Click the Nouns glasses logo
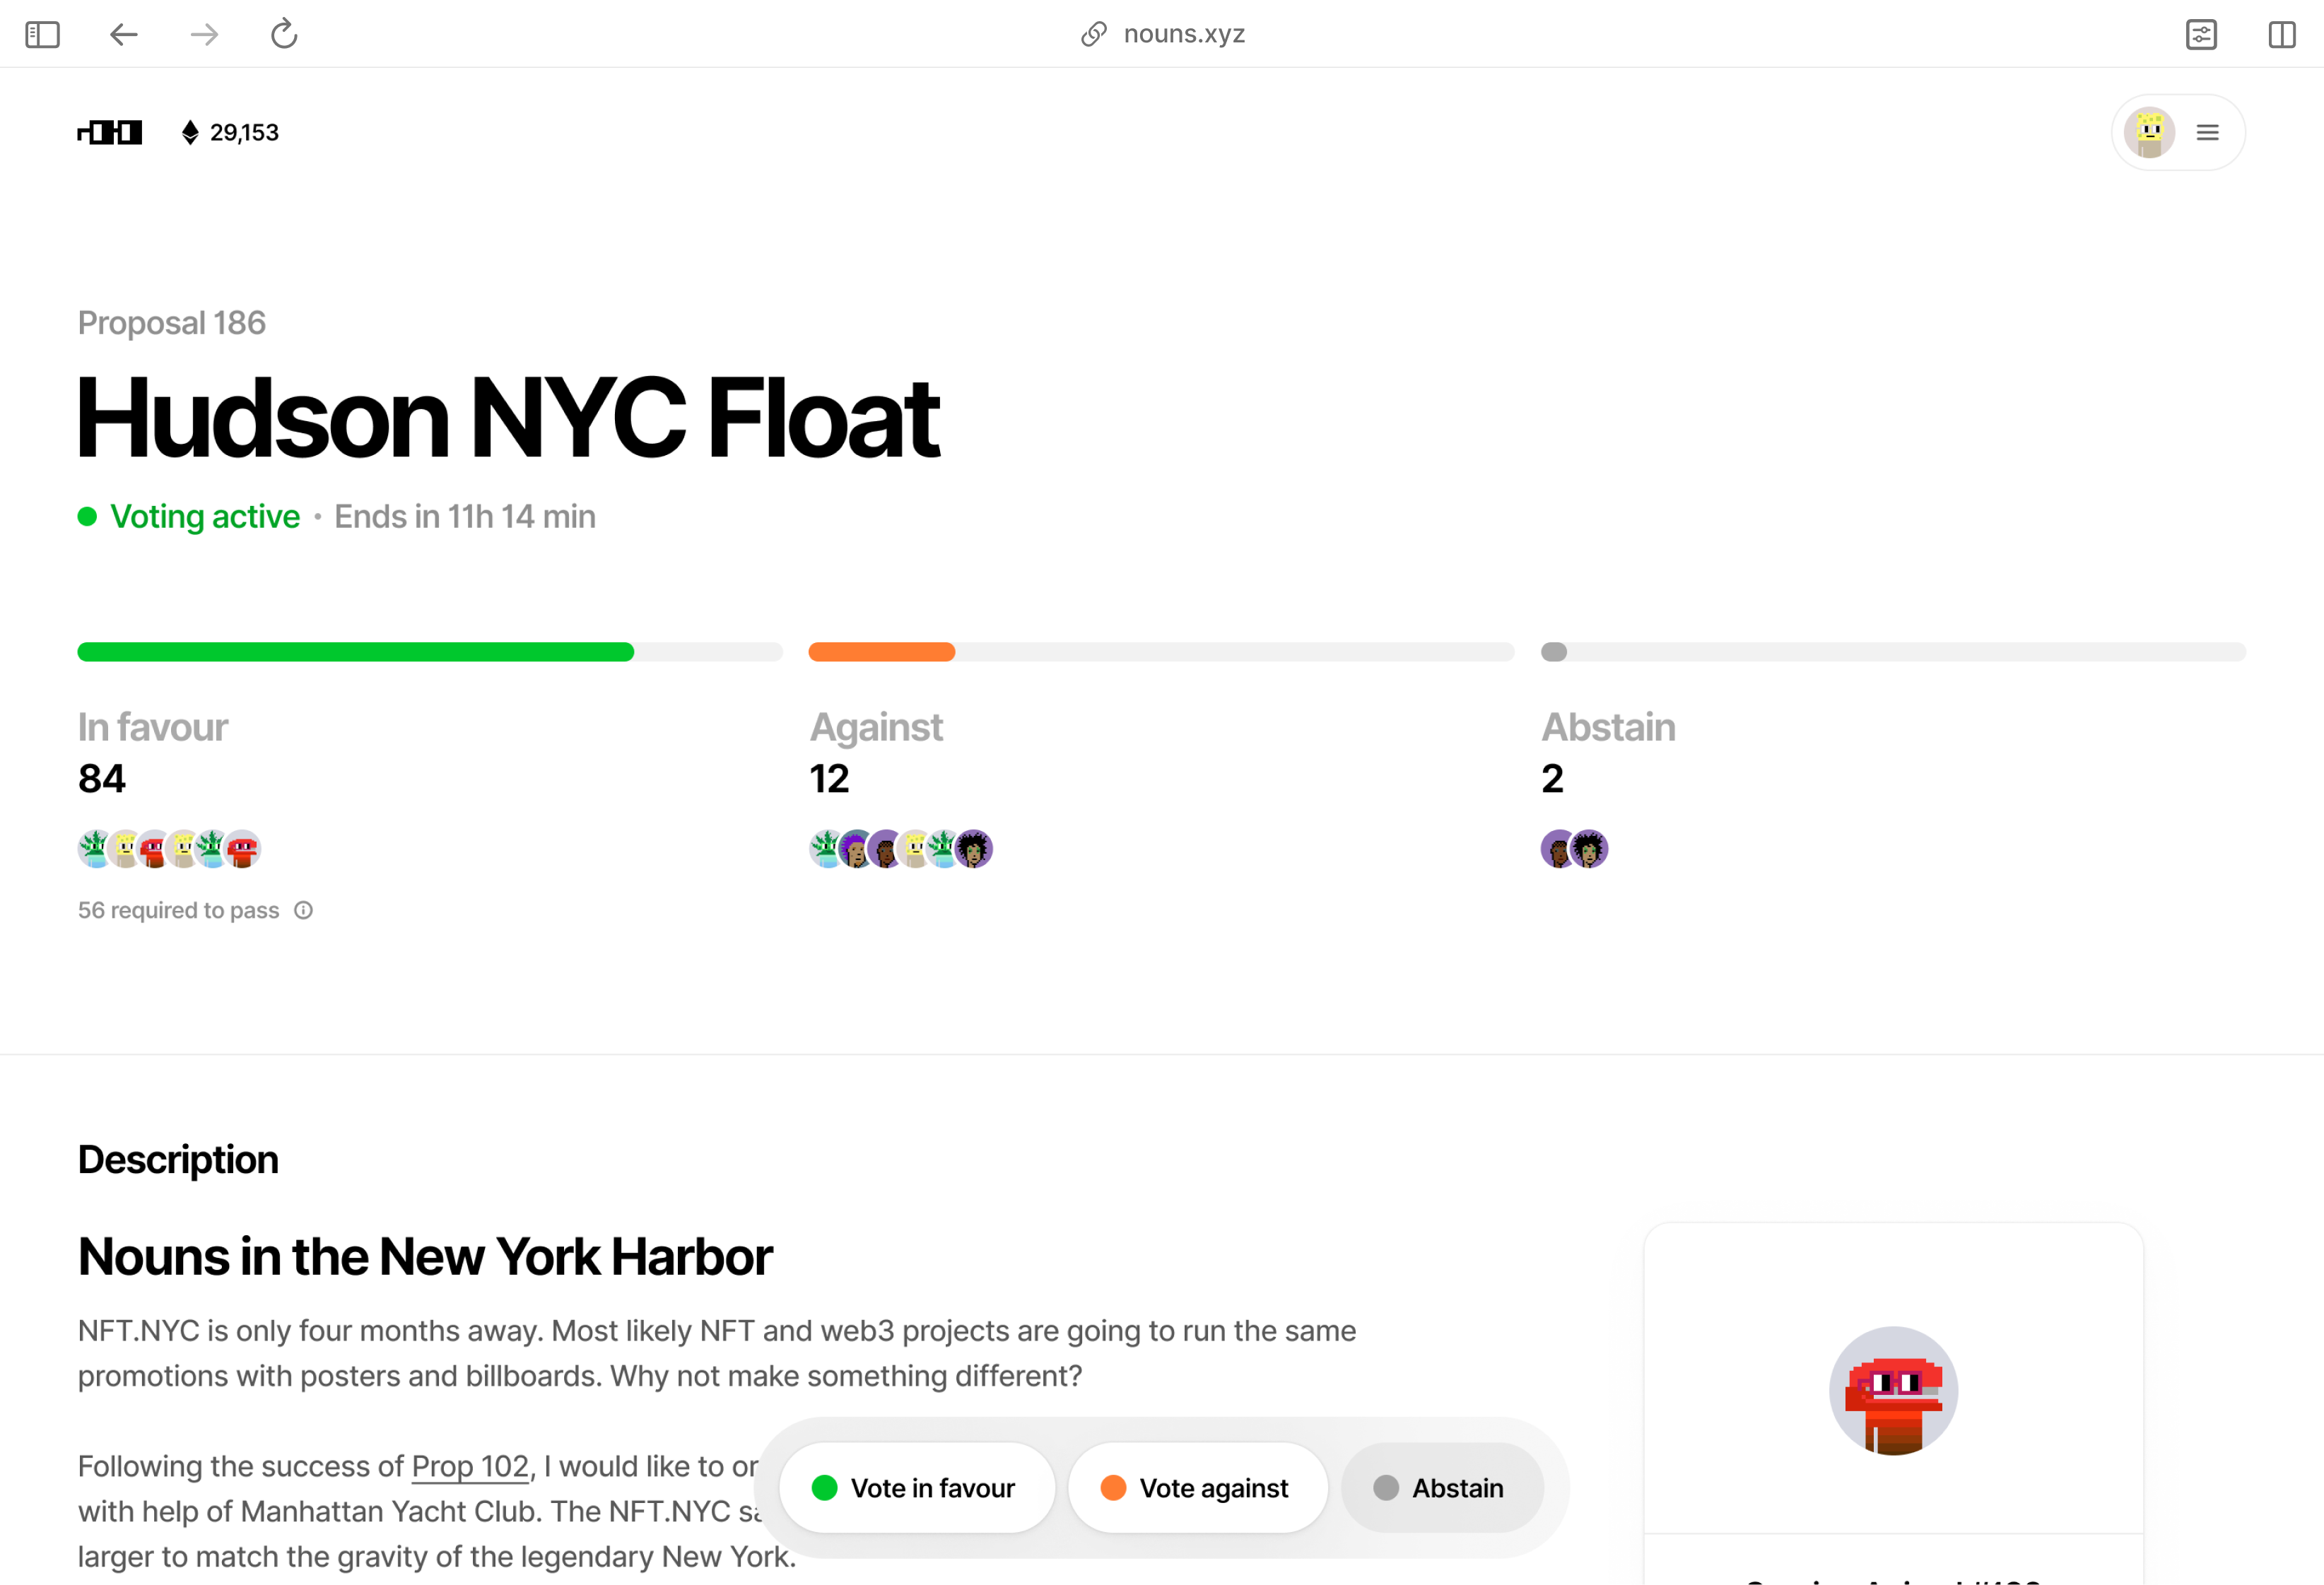The height and width of the screenshot is (1585, 2324). [110, 132]
